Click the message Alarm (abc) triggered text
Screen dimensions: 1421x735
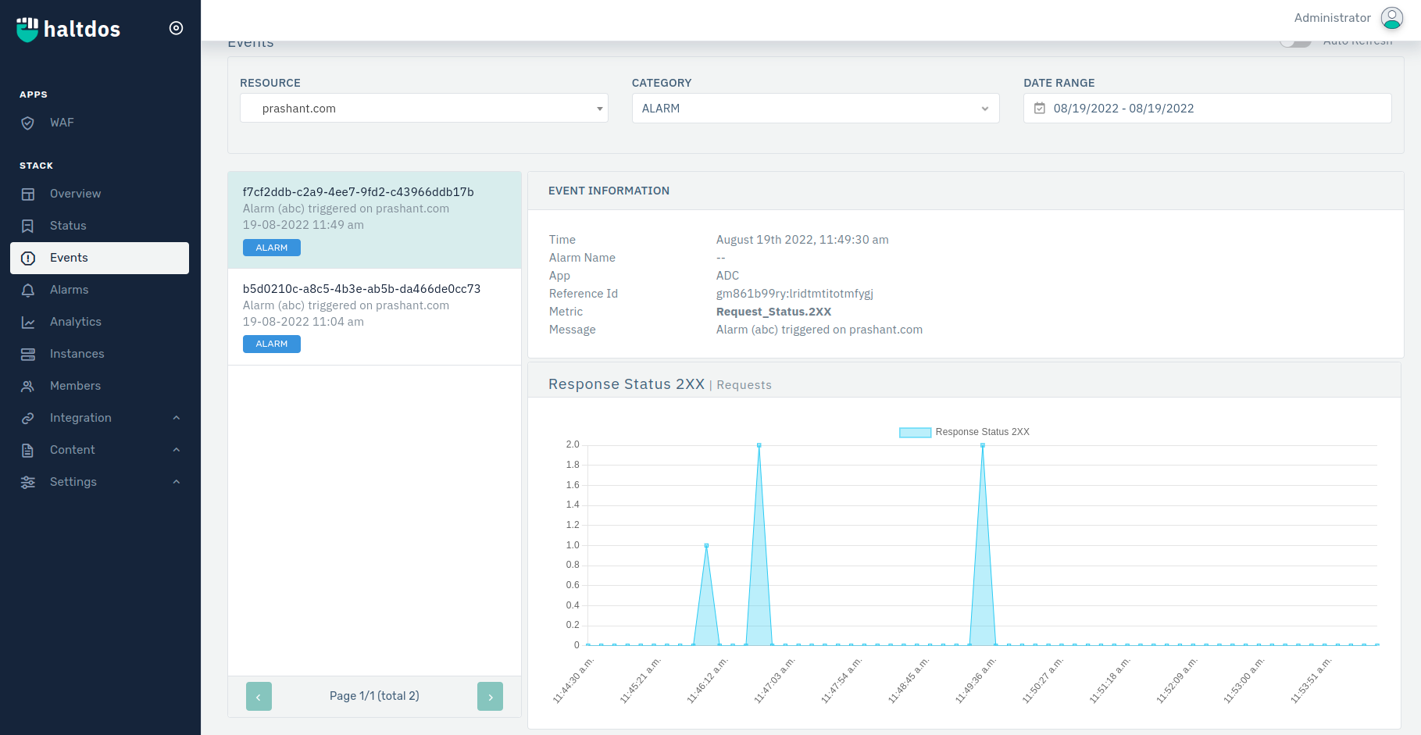click(x=819, y=330)
